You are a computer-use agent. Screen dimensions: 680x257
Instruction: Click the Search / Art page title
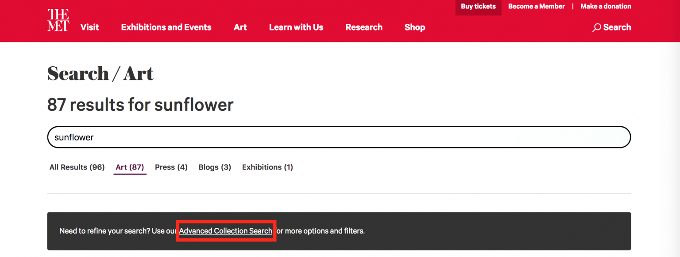(x=100, y=73)
